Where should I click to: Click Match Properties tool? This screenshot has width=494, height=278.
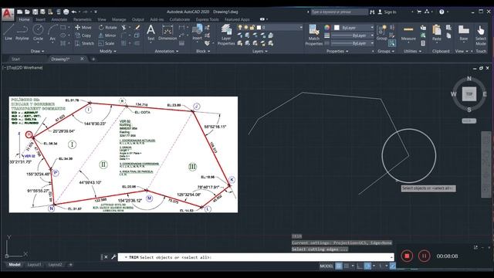(x=314, y=34)
